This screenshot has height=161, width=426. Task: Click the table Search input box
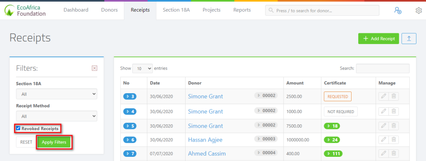[383, 68]
